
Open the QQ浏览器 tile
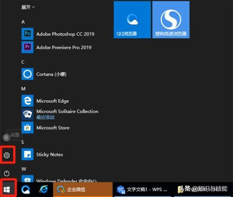132,20
